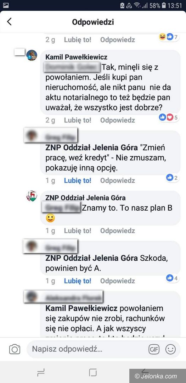Toggle 'Lubię to!' under the 'plan B' comment
Screen dimensions: 186x383
tap(78, 231)
